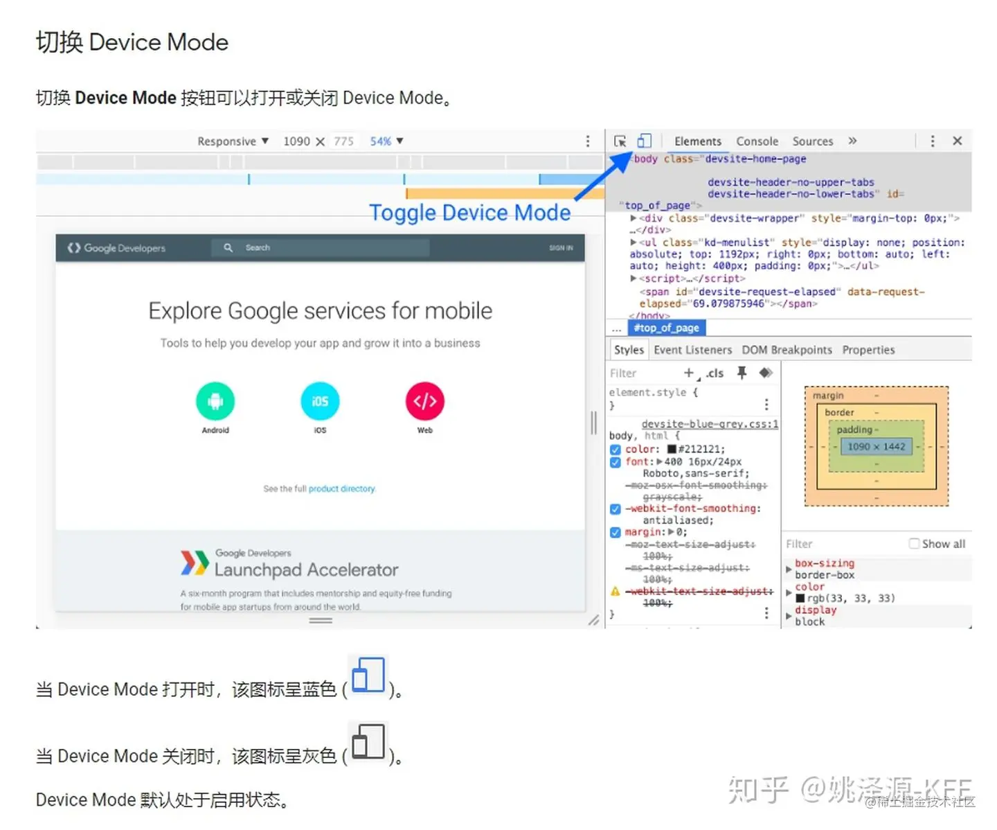Expand the margin shorthand value triangle
Image resolution: width=997 pixels, height=830 pixels.
click(x=670, y=533)
